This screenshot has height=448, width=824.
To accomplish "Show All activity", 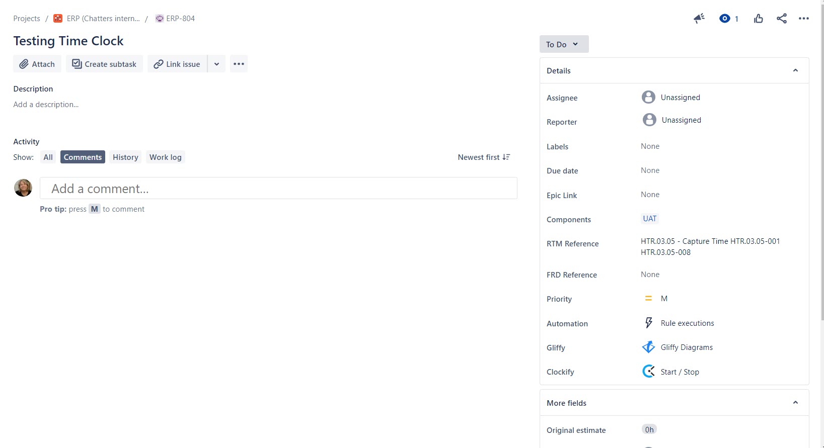I will tap(48, 157).
